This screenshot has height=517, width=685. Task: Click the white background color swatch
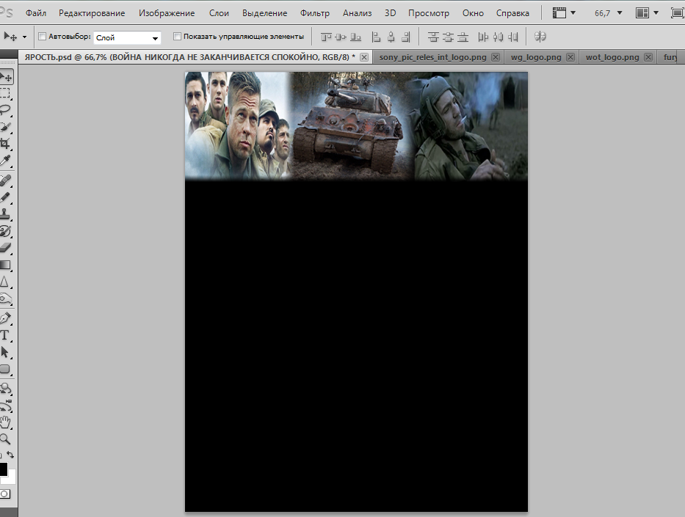pos(11,477)
